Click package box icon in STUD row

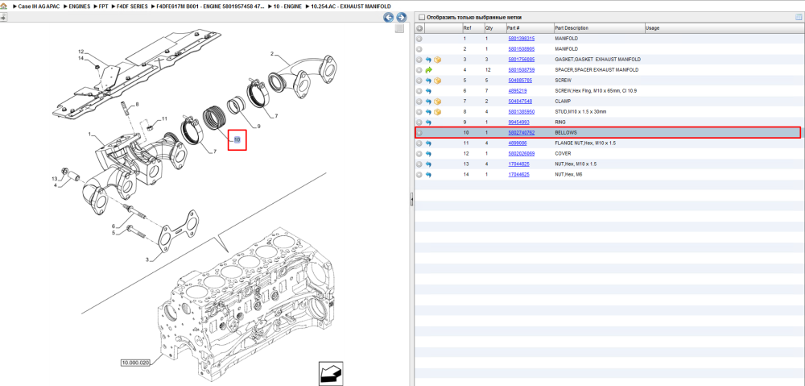(437, 111)
